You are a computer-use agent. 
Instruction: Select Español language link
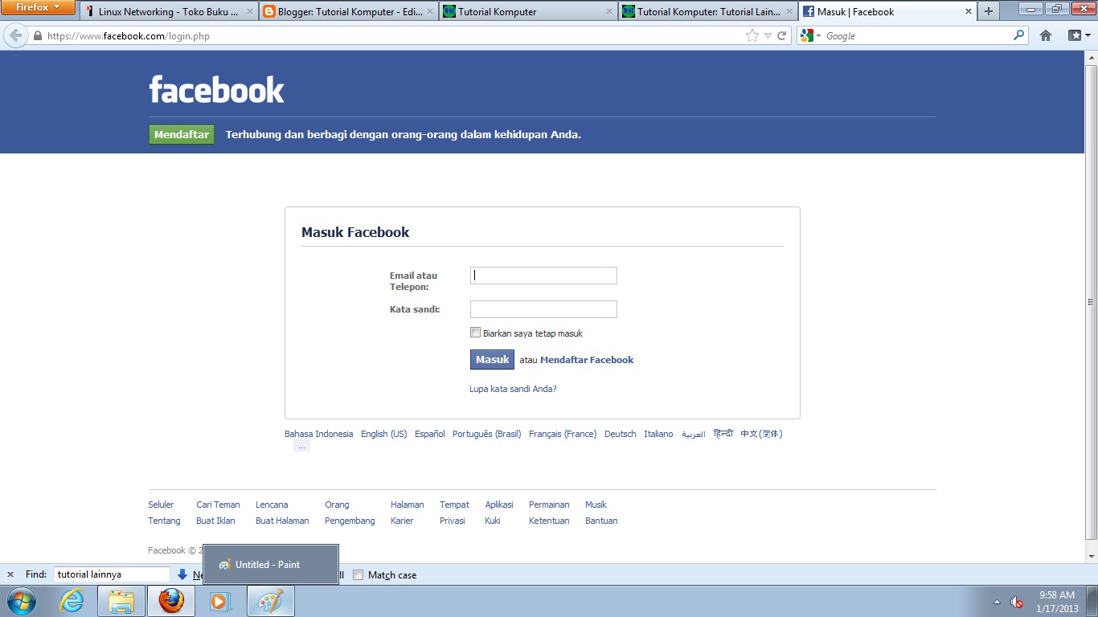tap(430, 434)
